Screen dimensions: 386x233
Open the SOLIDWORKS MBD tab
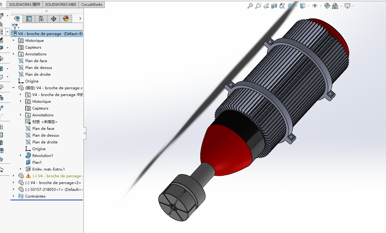coord(61,5)
